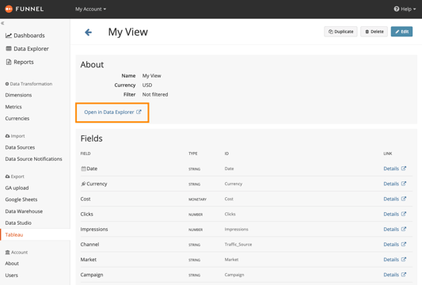Click the Duplicate button
422x285 pixels.
pyautogui.click(x=340, y=32)
